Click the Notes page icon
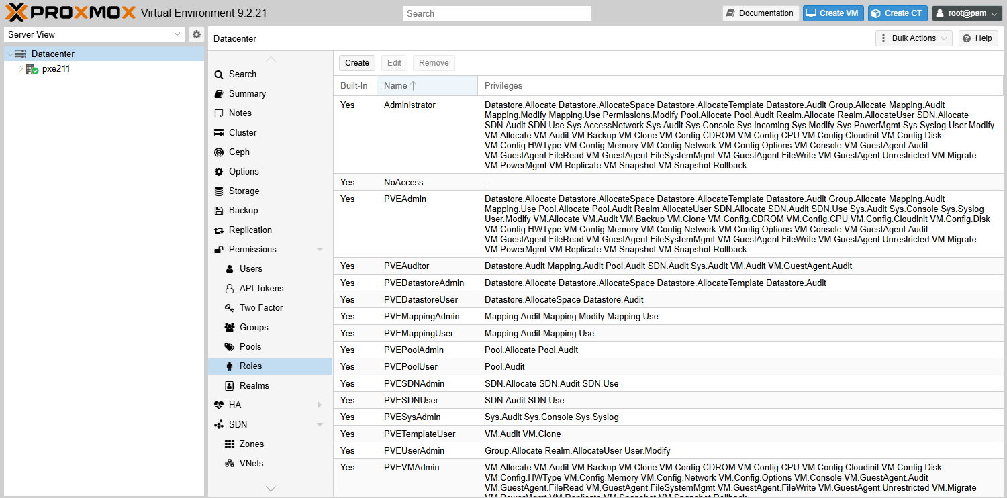 (219, 113)
